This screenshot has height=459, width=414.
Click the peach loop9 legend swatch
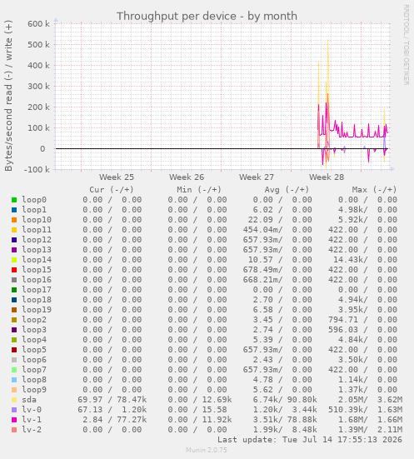[x=14, y=390]
